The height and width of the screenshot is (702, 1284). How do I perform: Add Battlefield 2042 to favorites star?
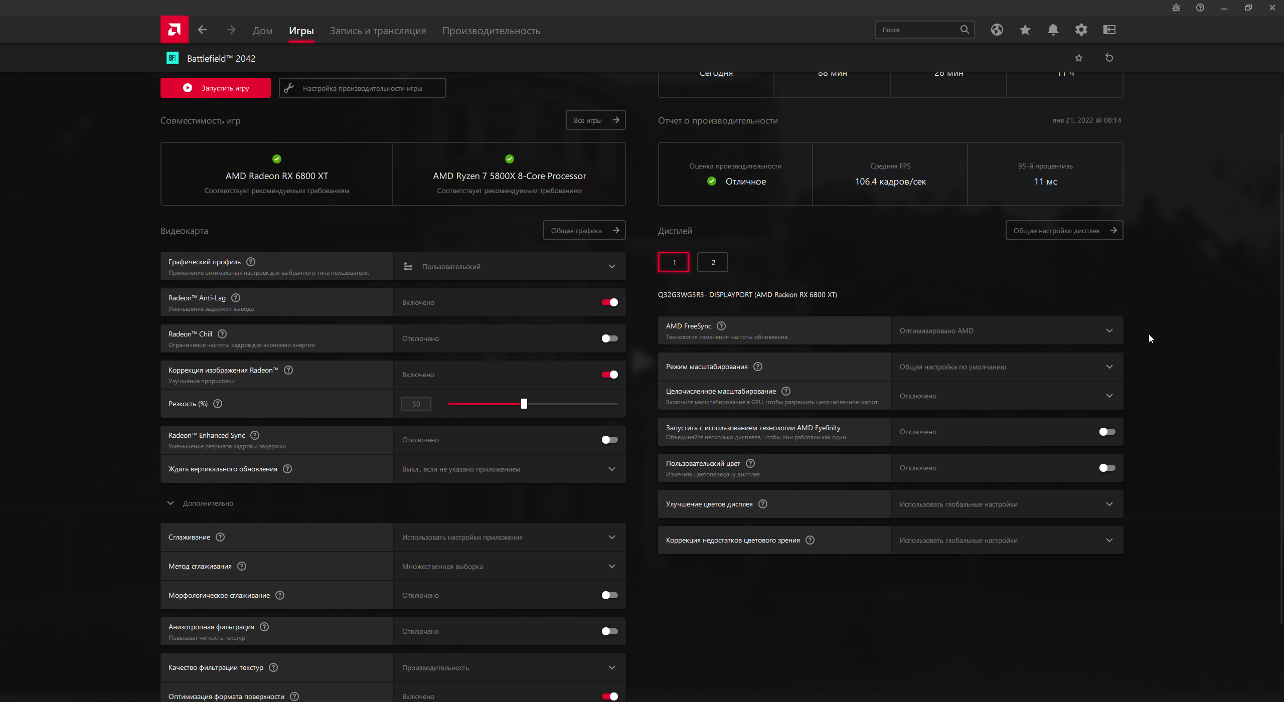[x=1079, y=58]
